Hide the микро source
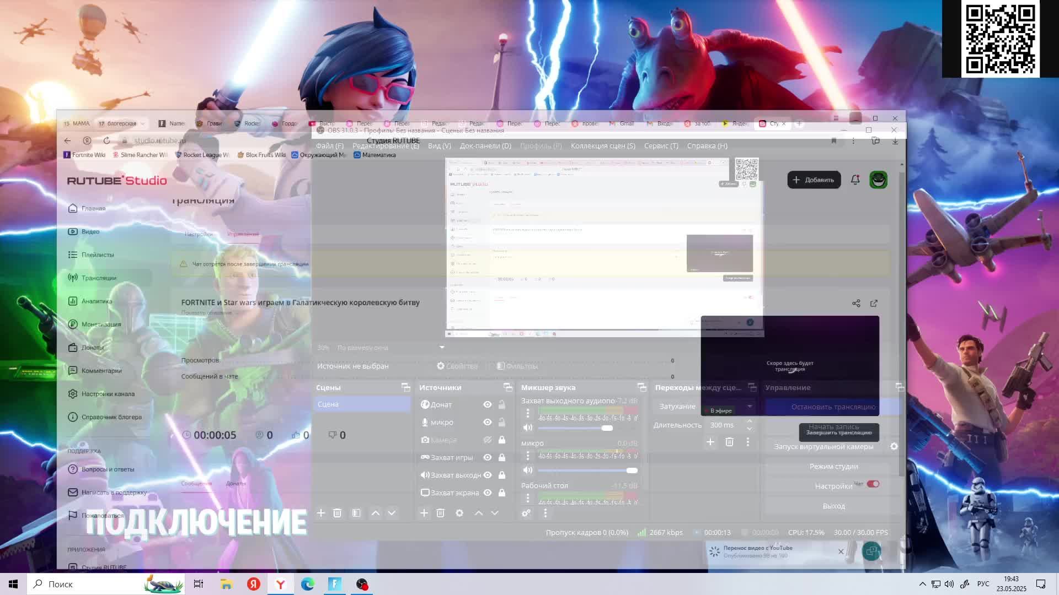 488,422
